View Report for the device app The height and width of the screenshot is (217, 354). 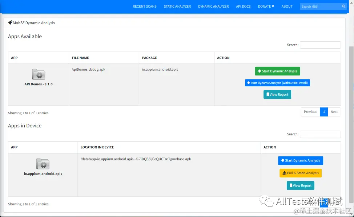(x=301, y=185)
